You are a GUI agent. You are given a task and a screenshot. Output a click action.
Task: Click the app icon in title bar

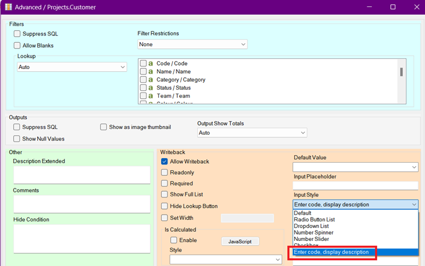pyautogui.click(x=9, y=7)
